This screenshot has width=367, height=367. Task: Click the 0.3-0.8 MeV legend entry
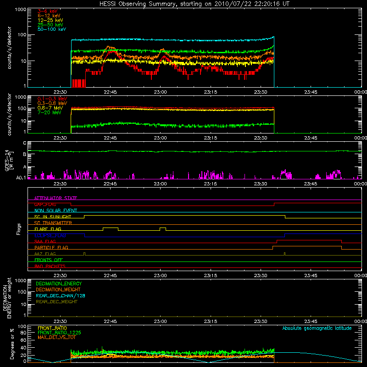tap(52, 103)
